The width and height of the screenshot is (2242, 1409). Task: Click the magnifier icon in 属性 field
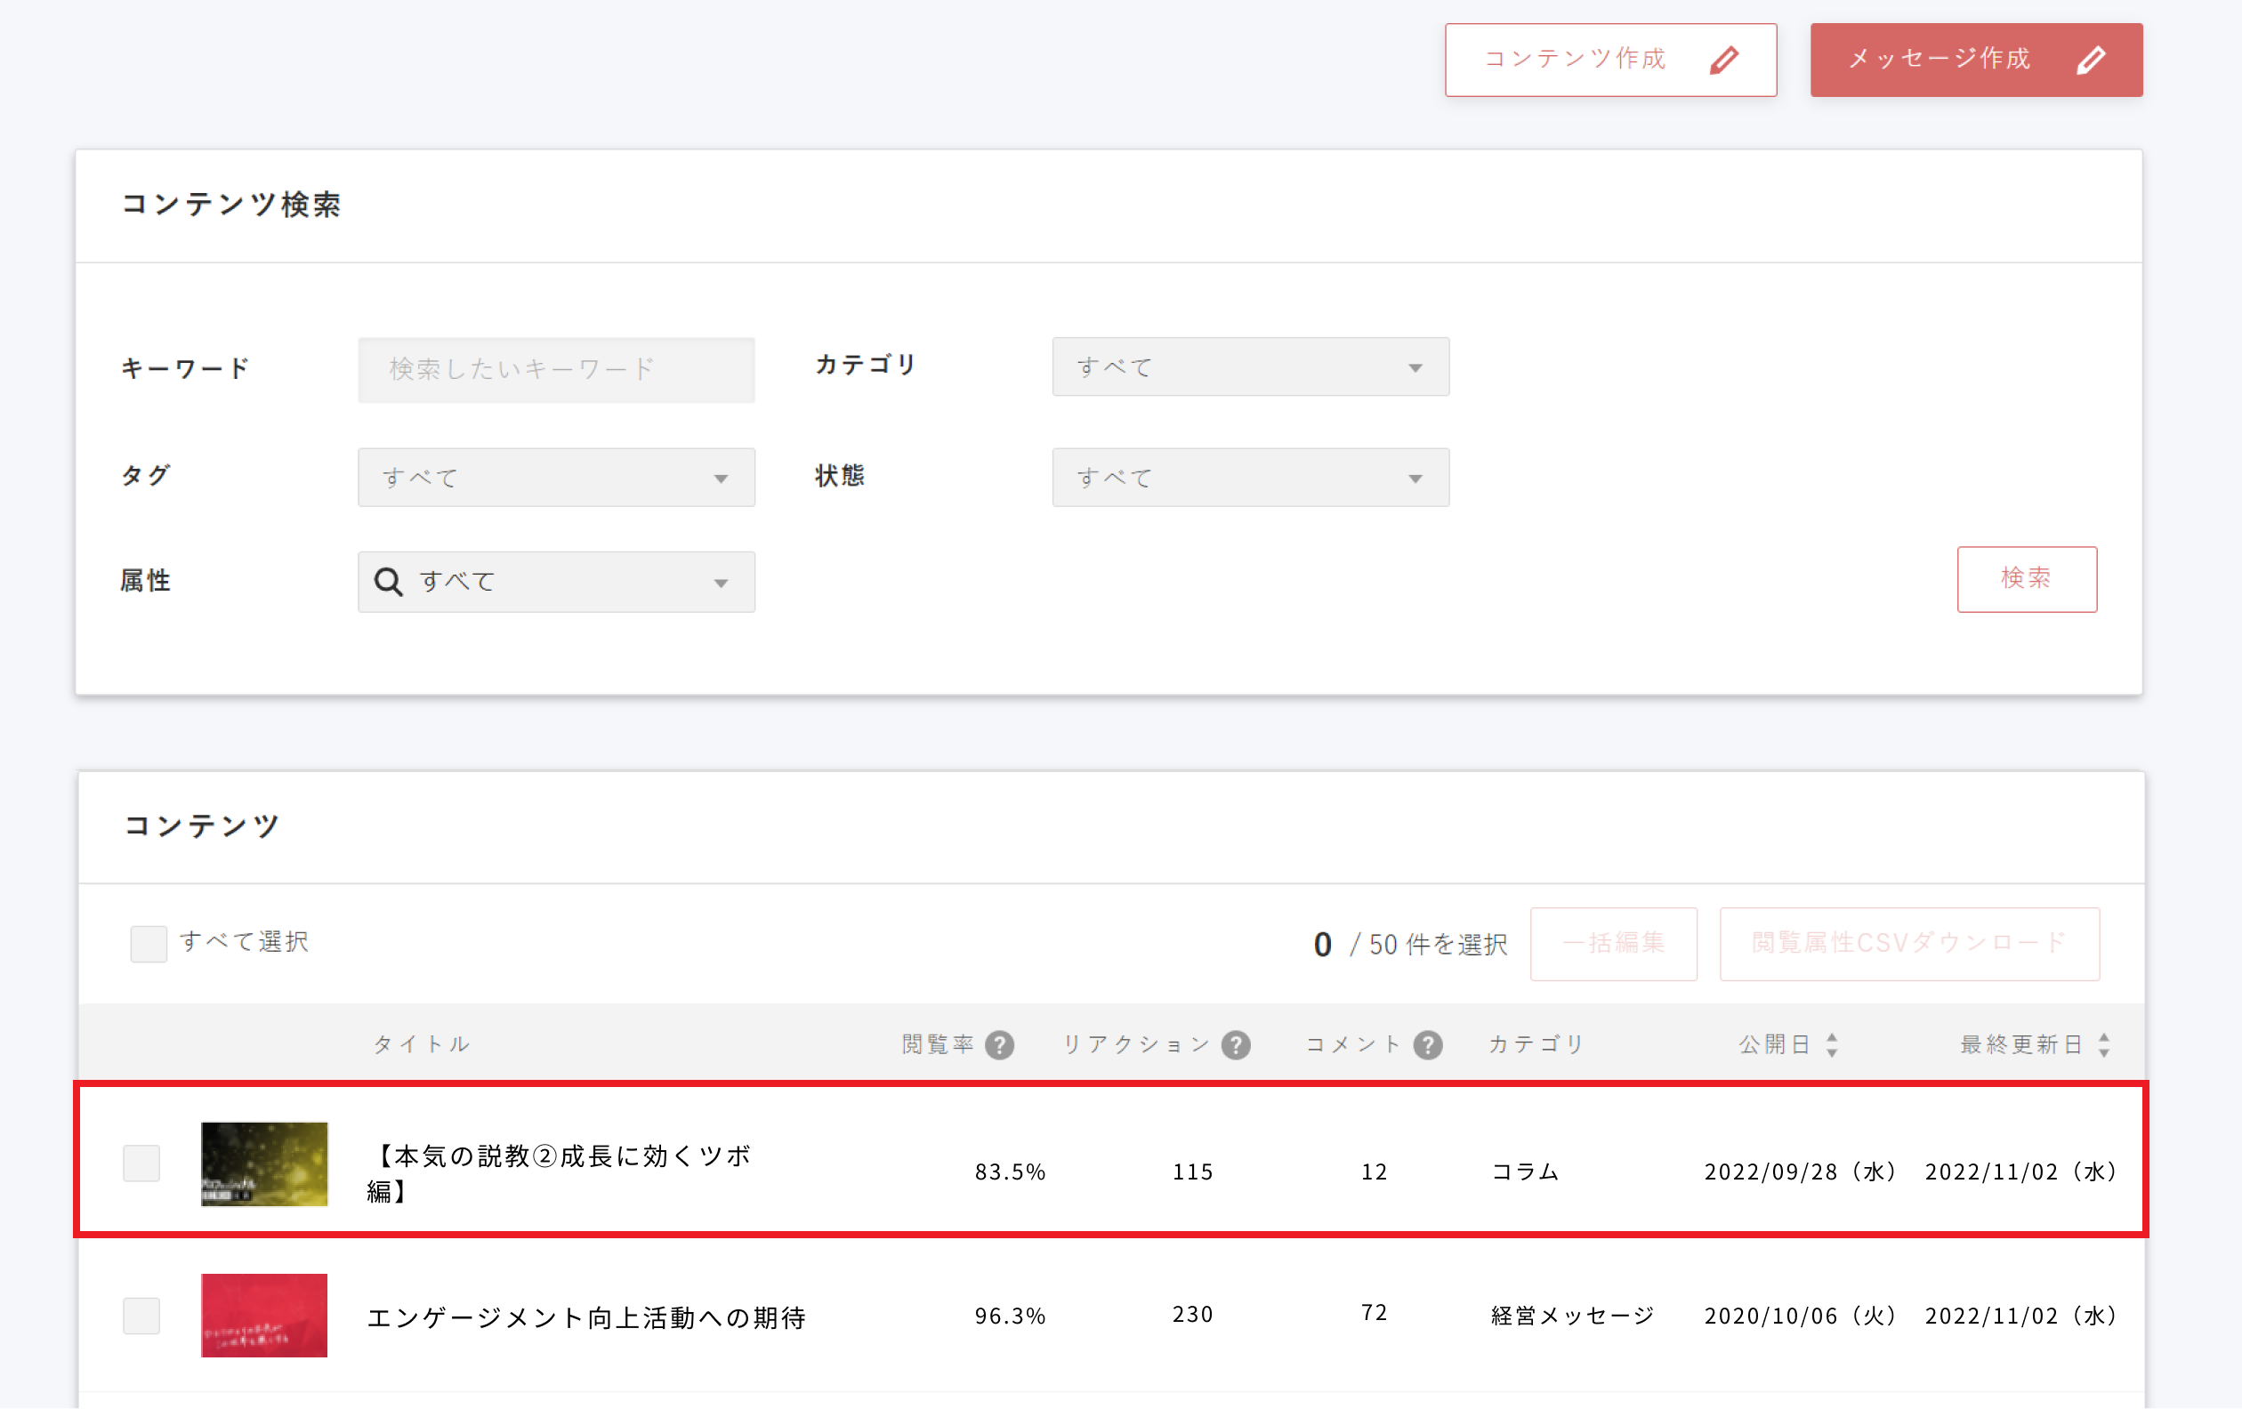tap(387, 582)
